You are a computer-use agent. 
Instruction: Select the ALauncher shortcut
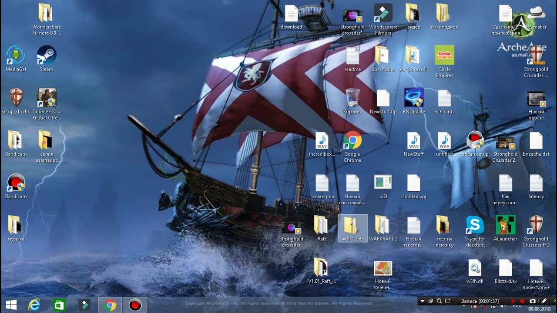pos(505,228)
